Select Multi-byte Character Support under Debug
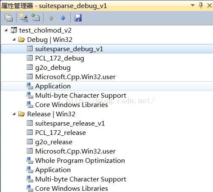 pyautogui.click(x=80, y=96)
